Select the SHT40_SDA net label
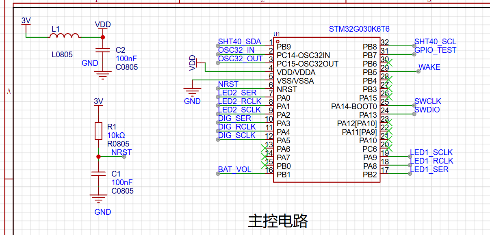Screen dimensions: 490x235 coord(239,41)
